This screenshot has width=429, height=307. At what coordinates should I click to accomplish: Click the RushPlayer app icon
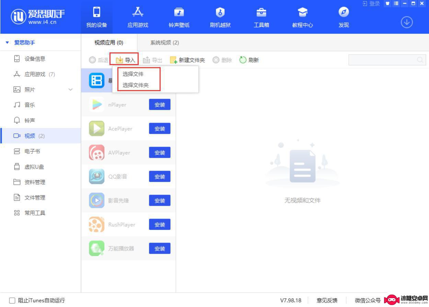97,224
